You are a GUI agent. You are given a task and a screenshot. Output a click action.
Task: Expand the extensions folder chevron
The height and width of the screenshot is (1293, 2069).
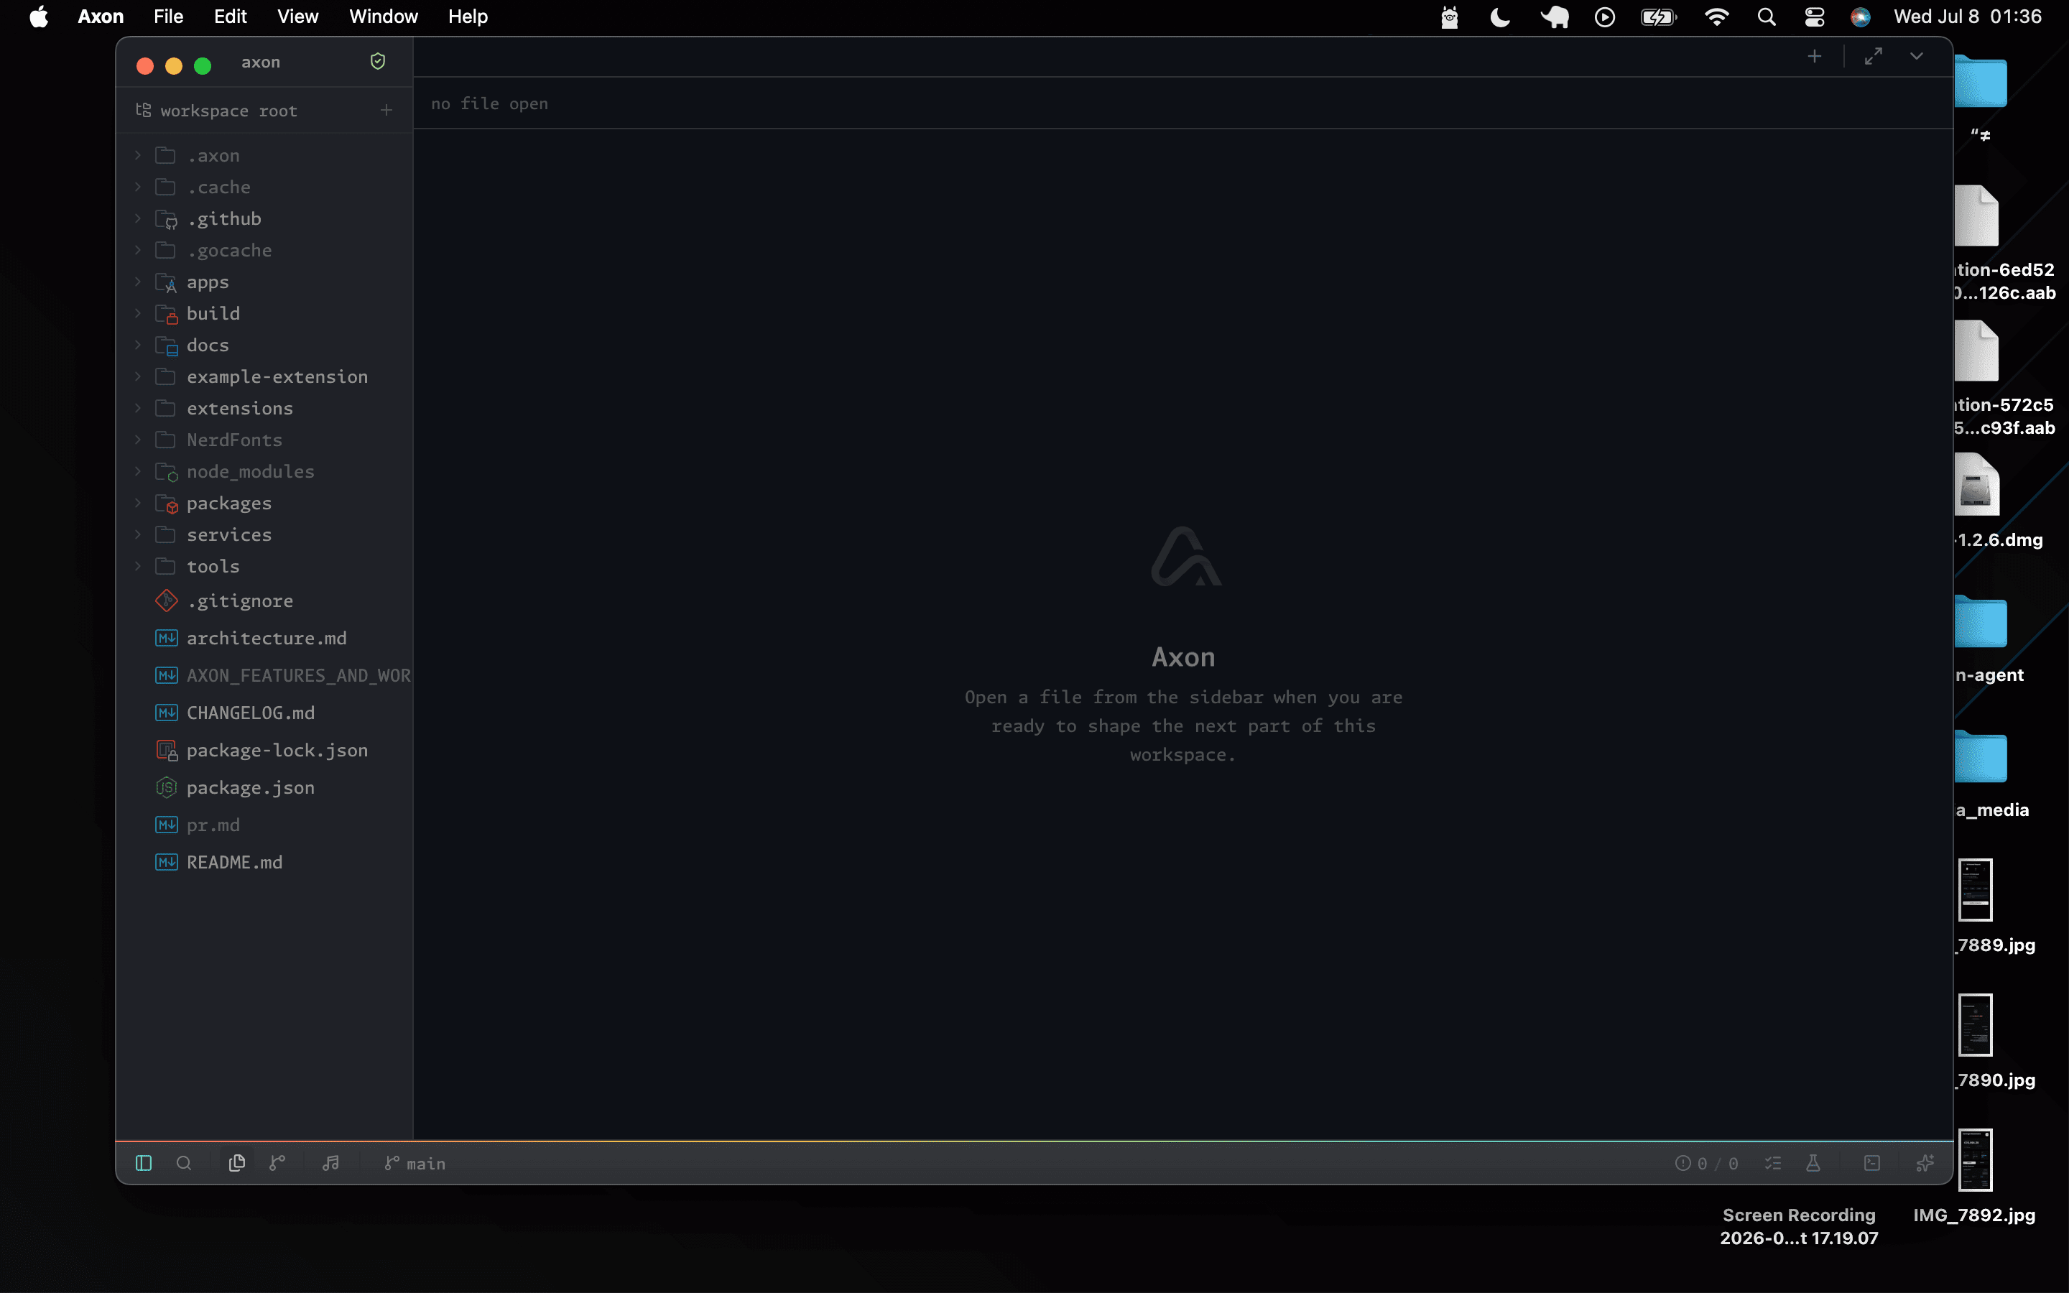138,409
